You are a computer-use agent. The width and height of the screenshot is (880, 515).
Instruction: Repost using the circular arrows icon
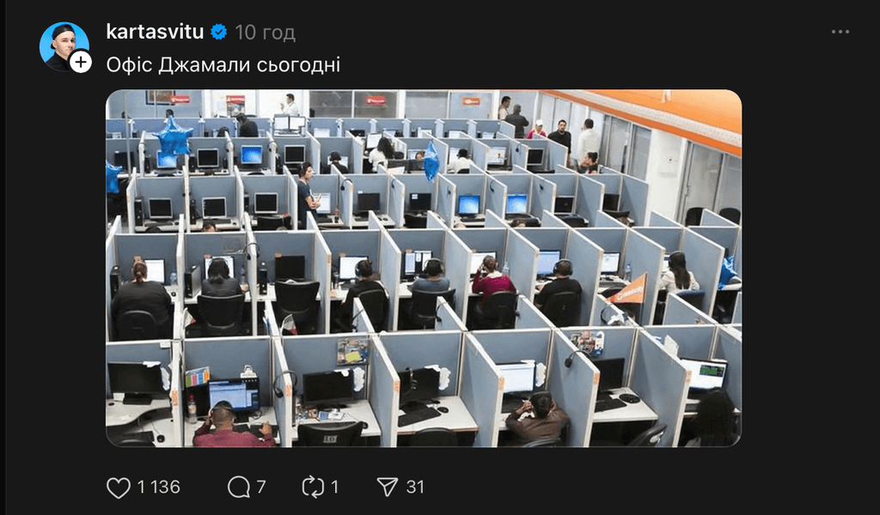click(x=313, y=487)
